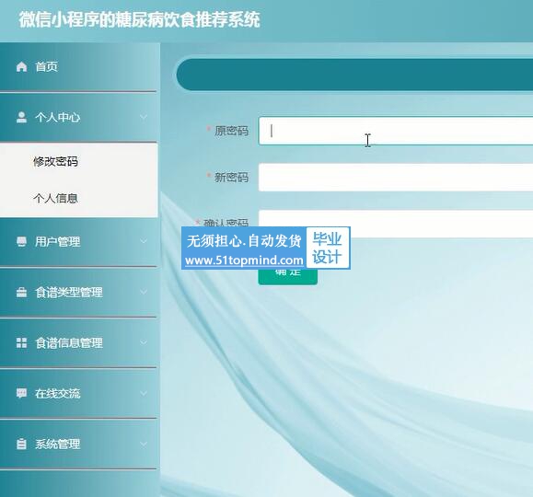Expand the 食谱信息管理 chevron
The image size is (533, 497).
(x=144, y=342)
